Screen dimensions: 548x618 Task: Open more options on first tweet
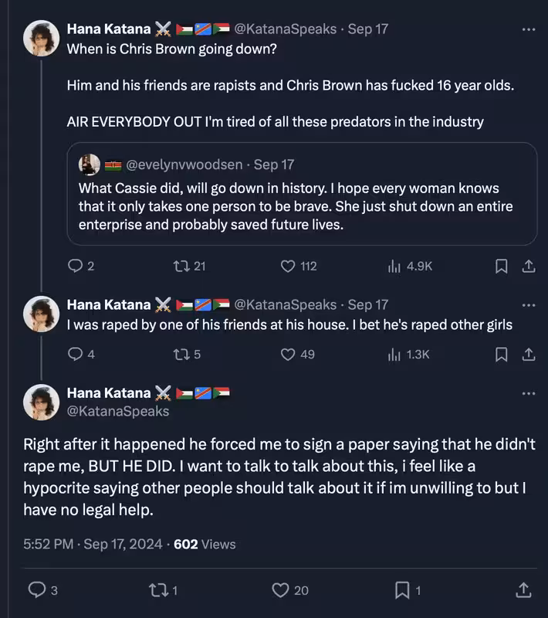click(528, 29)
